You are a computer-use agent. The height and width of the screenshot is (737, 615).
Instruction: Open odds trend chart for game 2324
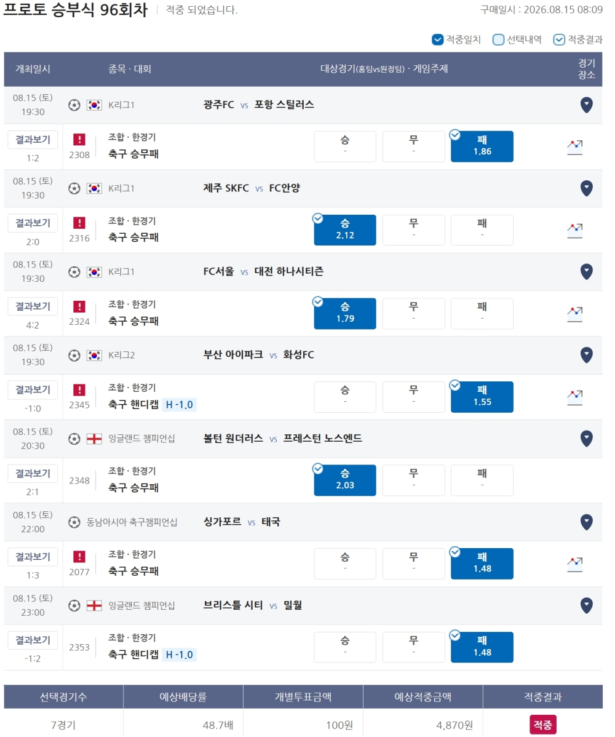click(574, 314)
